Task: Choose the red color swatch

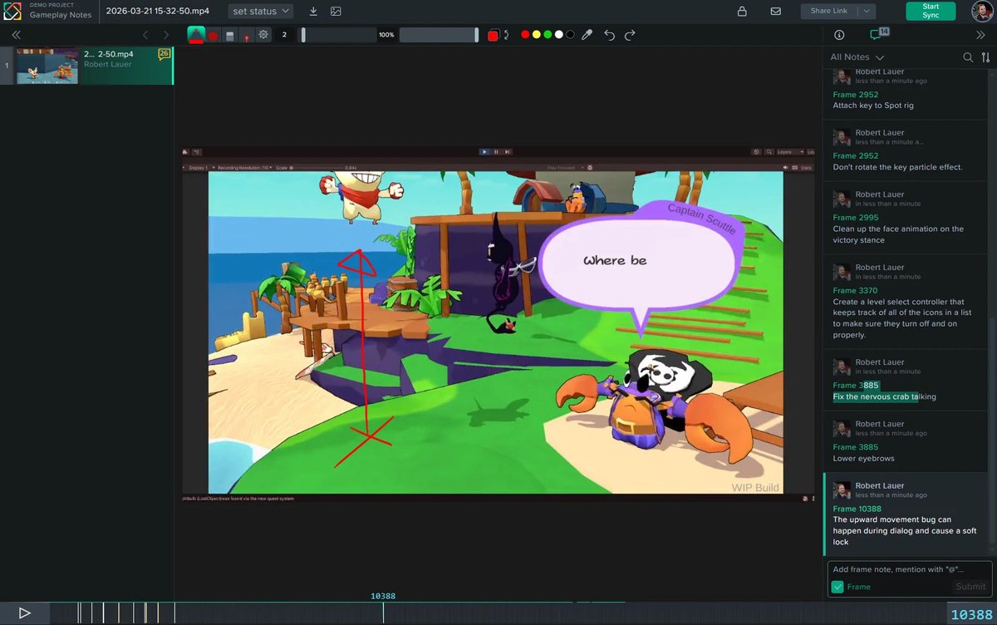Action: (x=525, y=35)
